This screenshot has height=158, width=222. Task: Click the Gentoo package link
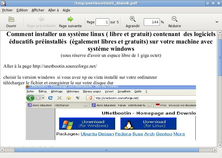164,134
